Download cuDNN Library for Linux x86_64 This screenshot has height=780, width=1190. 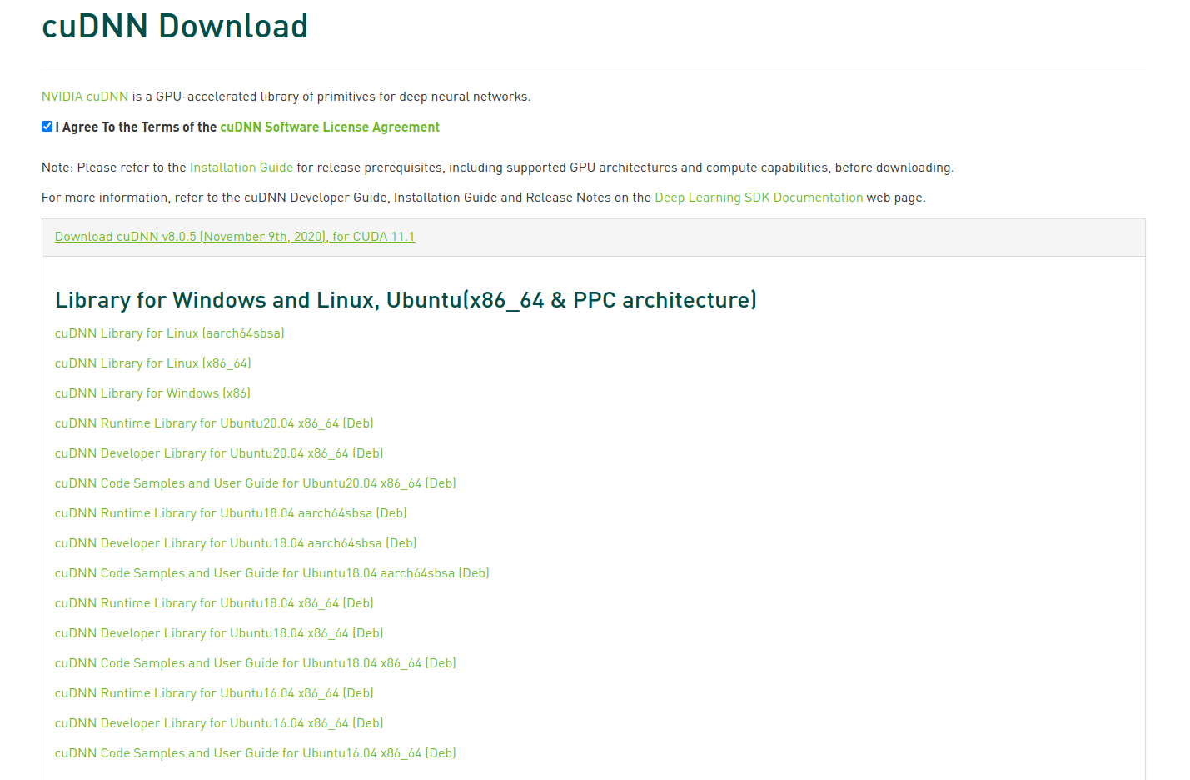tap(152, 362)
